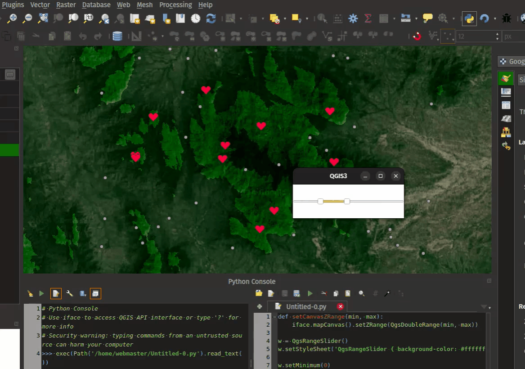Screen dimensions: 525x369
Task: Collapse the code fold at line 1
Action: pyautogui.click(x=274, y=317)
